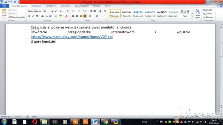Cut selection with Wytnij
The height and width of the screenshot is (125, 223).
coord(13,10)
